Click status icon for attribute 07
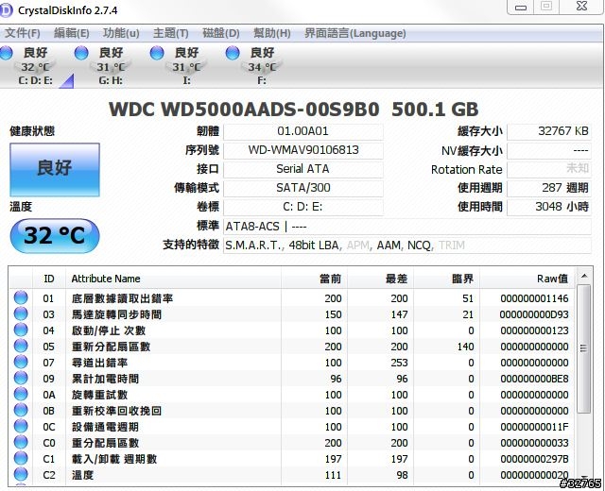Image resolution: width=605 pixels, height=491 pixels. (21, 363)
